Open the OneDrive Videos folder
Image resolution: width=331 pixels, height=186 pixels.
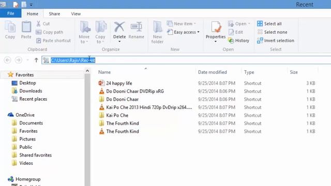pyautogui.click(x=22, y=163)
